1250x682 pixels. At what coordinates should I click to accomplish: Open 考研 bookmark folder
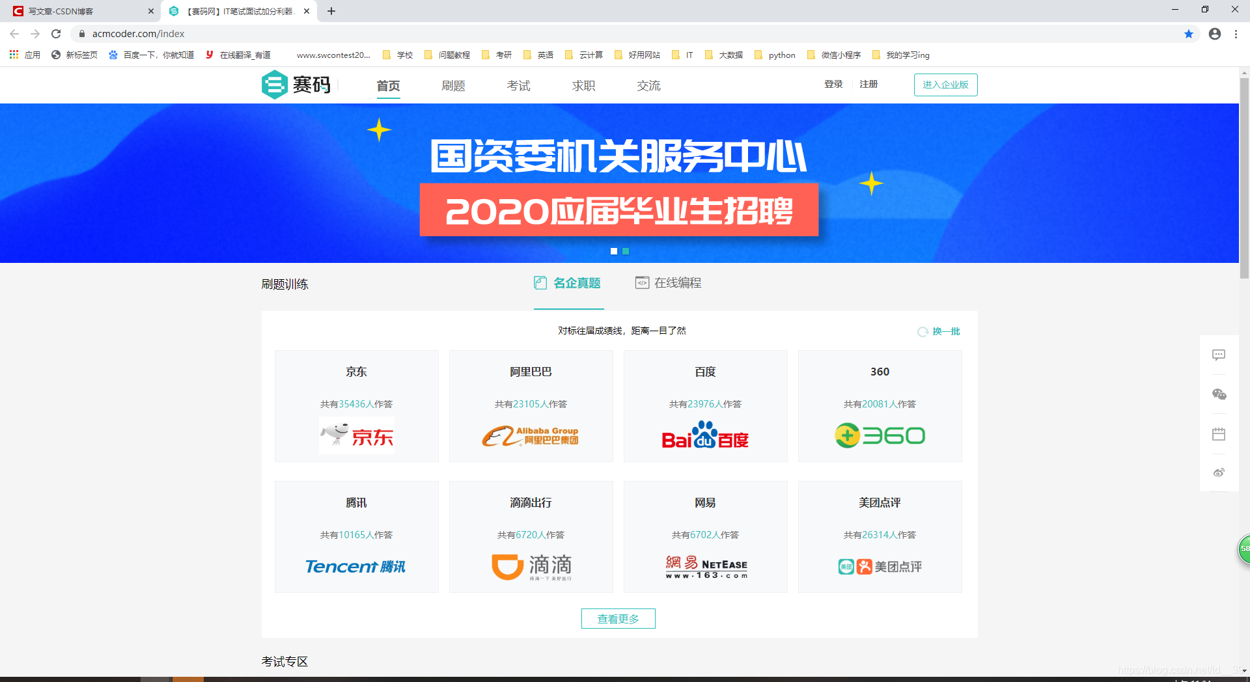coord(497,55)
